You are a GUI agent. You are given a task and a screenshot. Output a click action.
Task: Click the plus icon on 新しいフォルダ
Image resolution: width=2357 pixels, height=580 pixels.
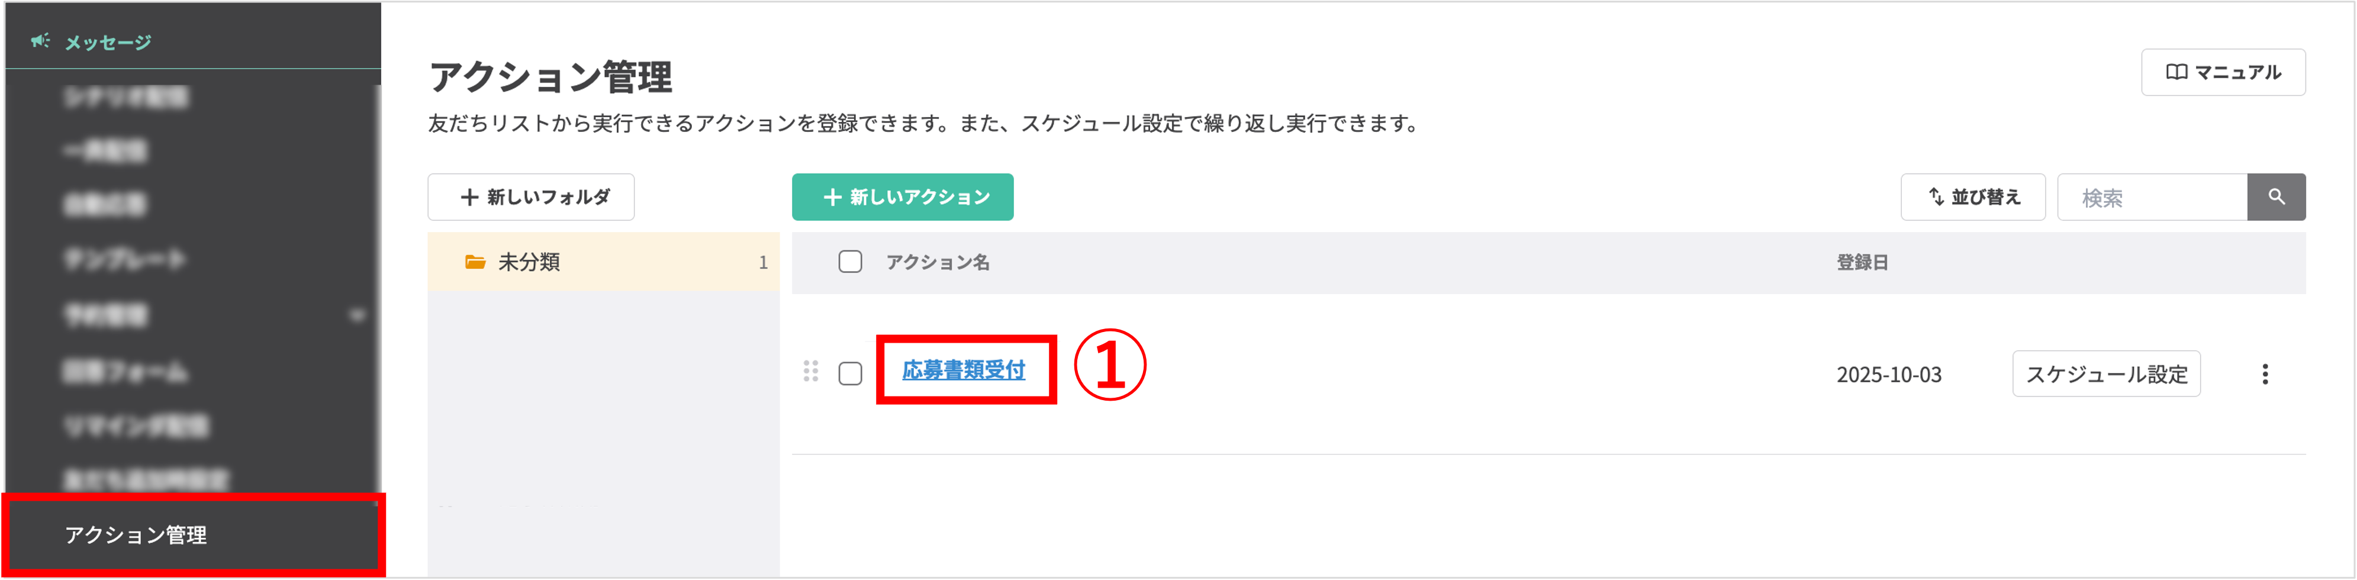coord(471,196)
